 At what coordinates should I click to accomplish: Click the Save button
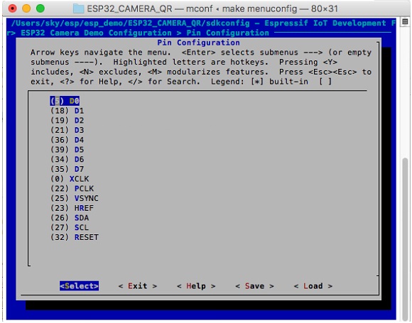pyautogui.click(x=254, y=285)
